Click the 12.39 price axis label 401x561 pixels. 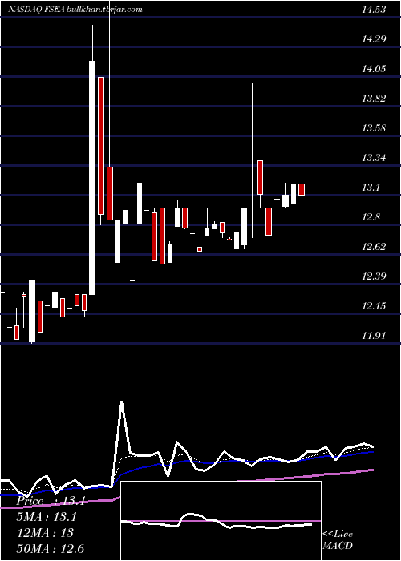coord(374,276)
